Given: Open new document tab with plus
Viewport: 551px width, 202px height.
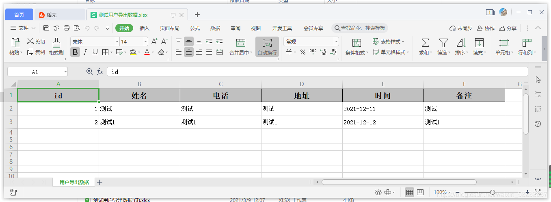Looking at the screenshot, I should coord(197,15).
